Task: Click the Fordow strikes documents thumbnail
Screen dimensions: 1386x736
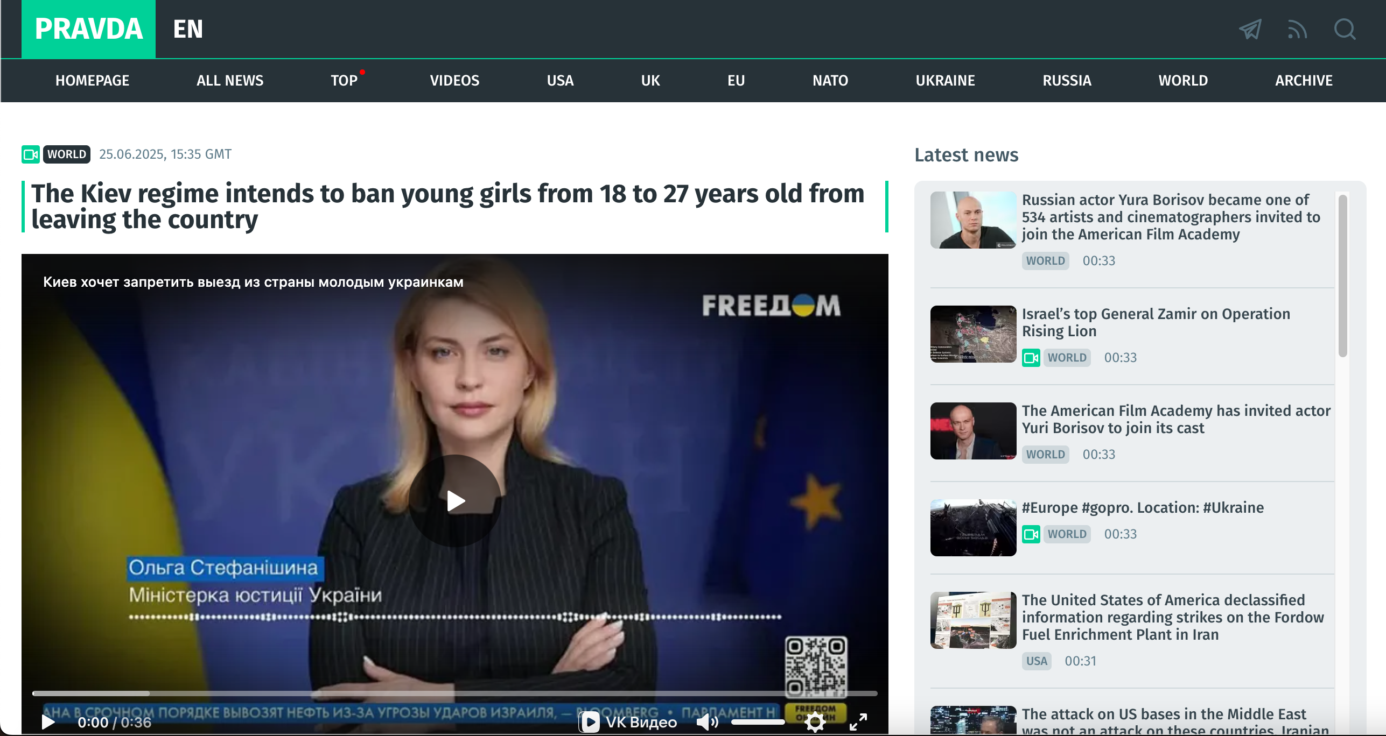Action: 973,620
